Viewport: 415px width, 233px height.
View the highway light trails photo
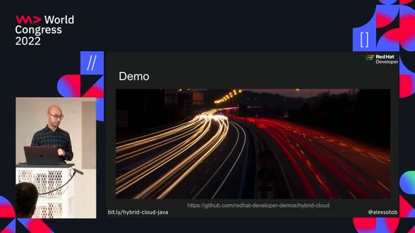pyautogui.click(x=253, y=144)
